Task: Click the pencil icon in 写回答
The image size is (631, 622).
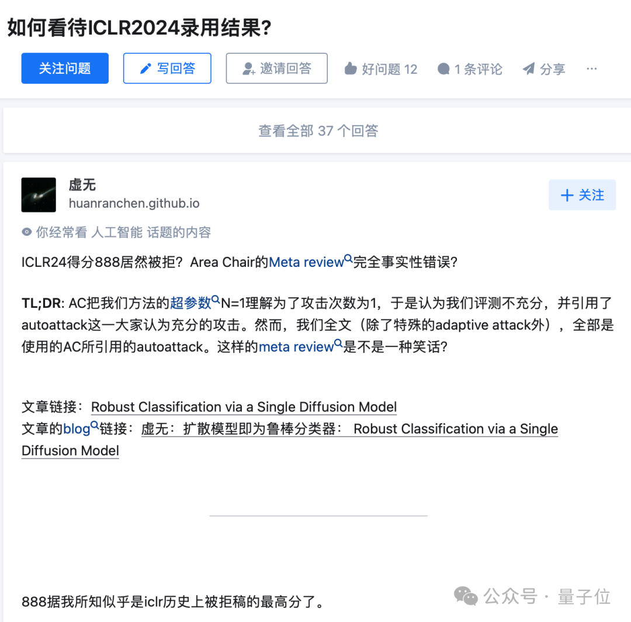Action: pos(145,68)
